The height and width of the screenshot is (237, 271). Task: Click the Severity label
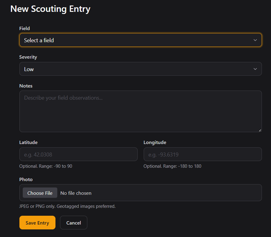[28, 57]
